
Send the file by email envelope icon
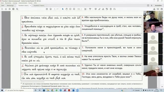tap(158, 9)
